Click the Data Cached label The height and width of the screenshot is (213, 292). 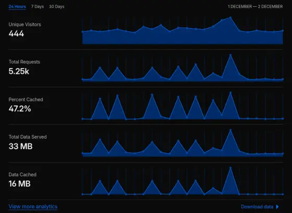pyautogui.click(x=22, y=175)
